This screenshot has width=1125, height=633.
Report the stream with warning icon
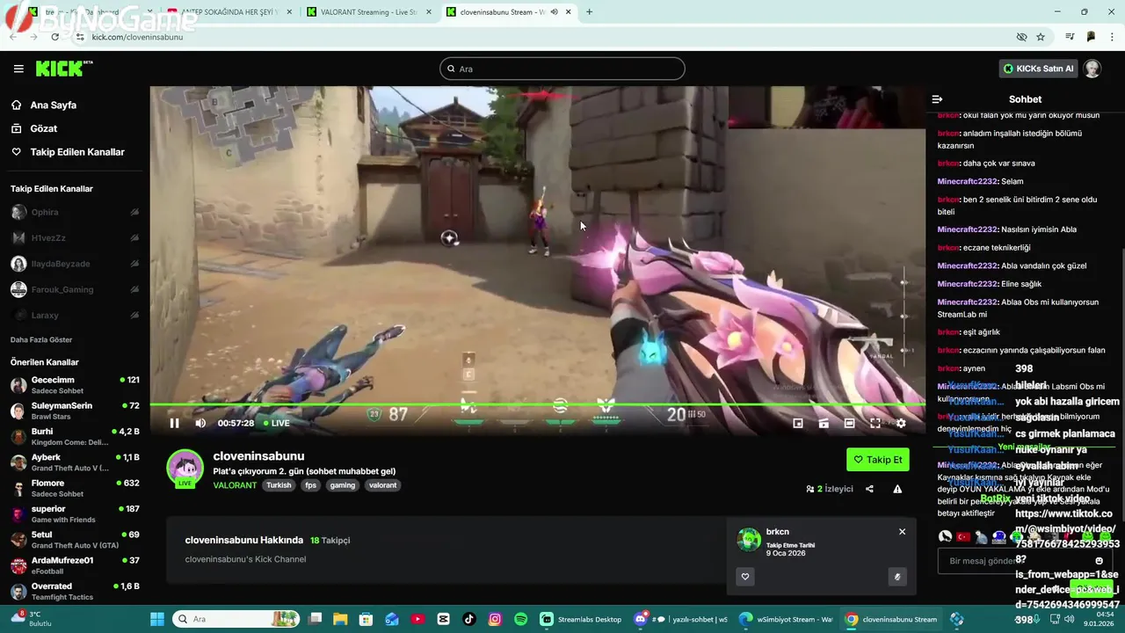point(897,489)
